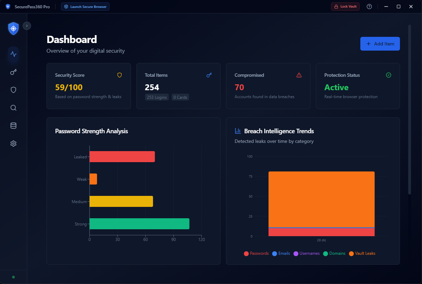Open the Logins key icon in sidebar

[x=13, y=72]
